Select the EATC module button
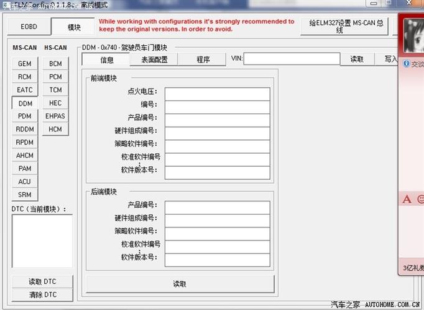Viewport: 424px width, 310px height. pos(25,90)
